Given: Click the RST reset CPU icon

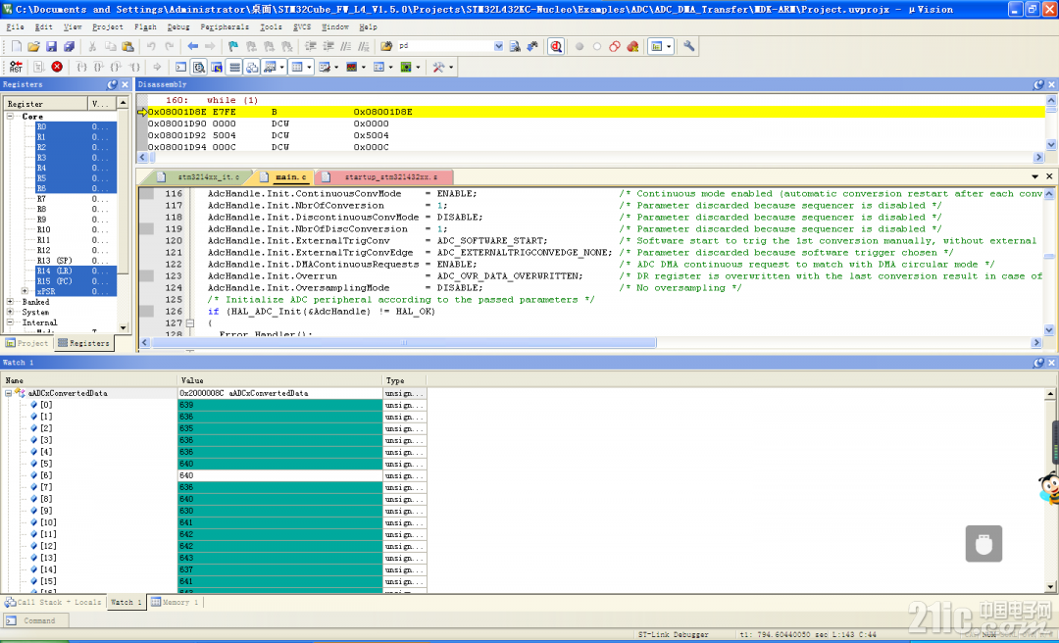Looking at the screenshot, I should 16,67.
